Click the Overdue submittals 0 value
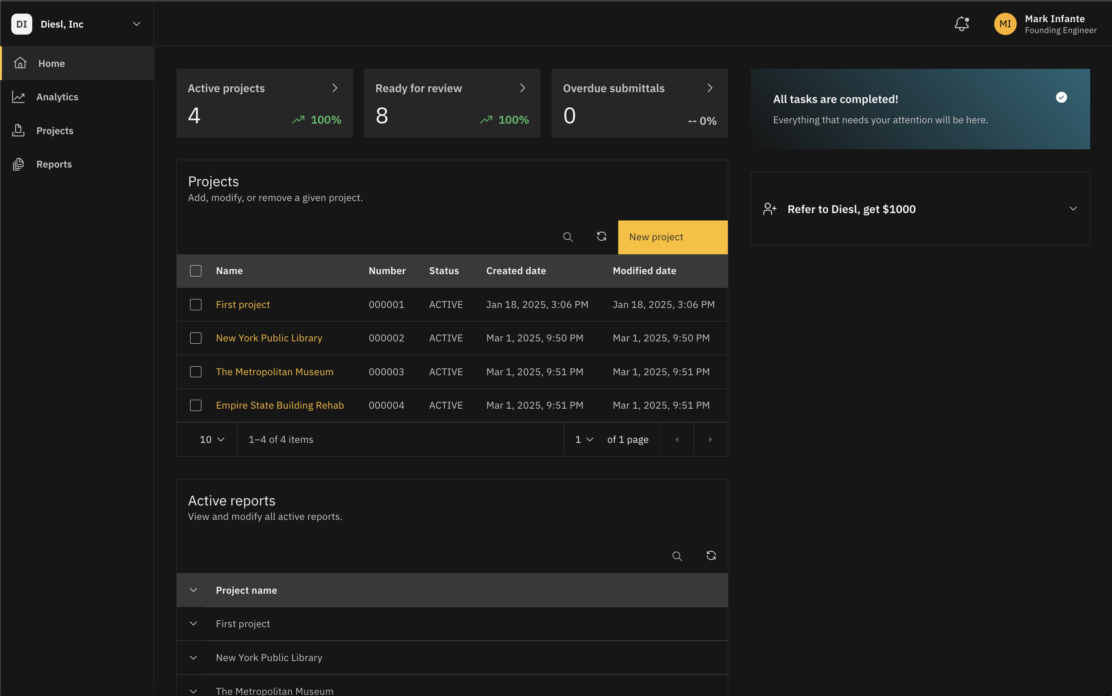This screenshot has width=1112, height=696. 569,115
